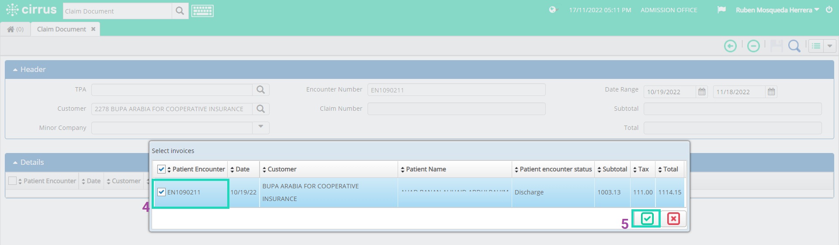Expand the Minor Company dropdown
The width and height of the screenshot is (839, 245).
(x=261, y=128)
